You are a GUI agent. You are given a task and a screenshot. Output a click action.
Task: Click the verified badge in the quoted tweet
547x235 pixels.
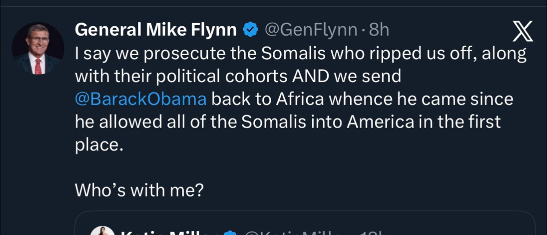coord(230,233)
